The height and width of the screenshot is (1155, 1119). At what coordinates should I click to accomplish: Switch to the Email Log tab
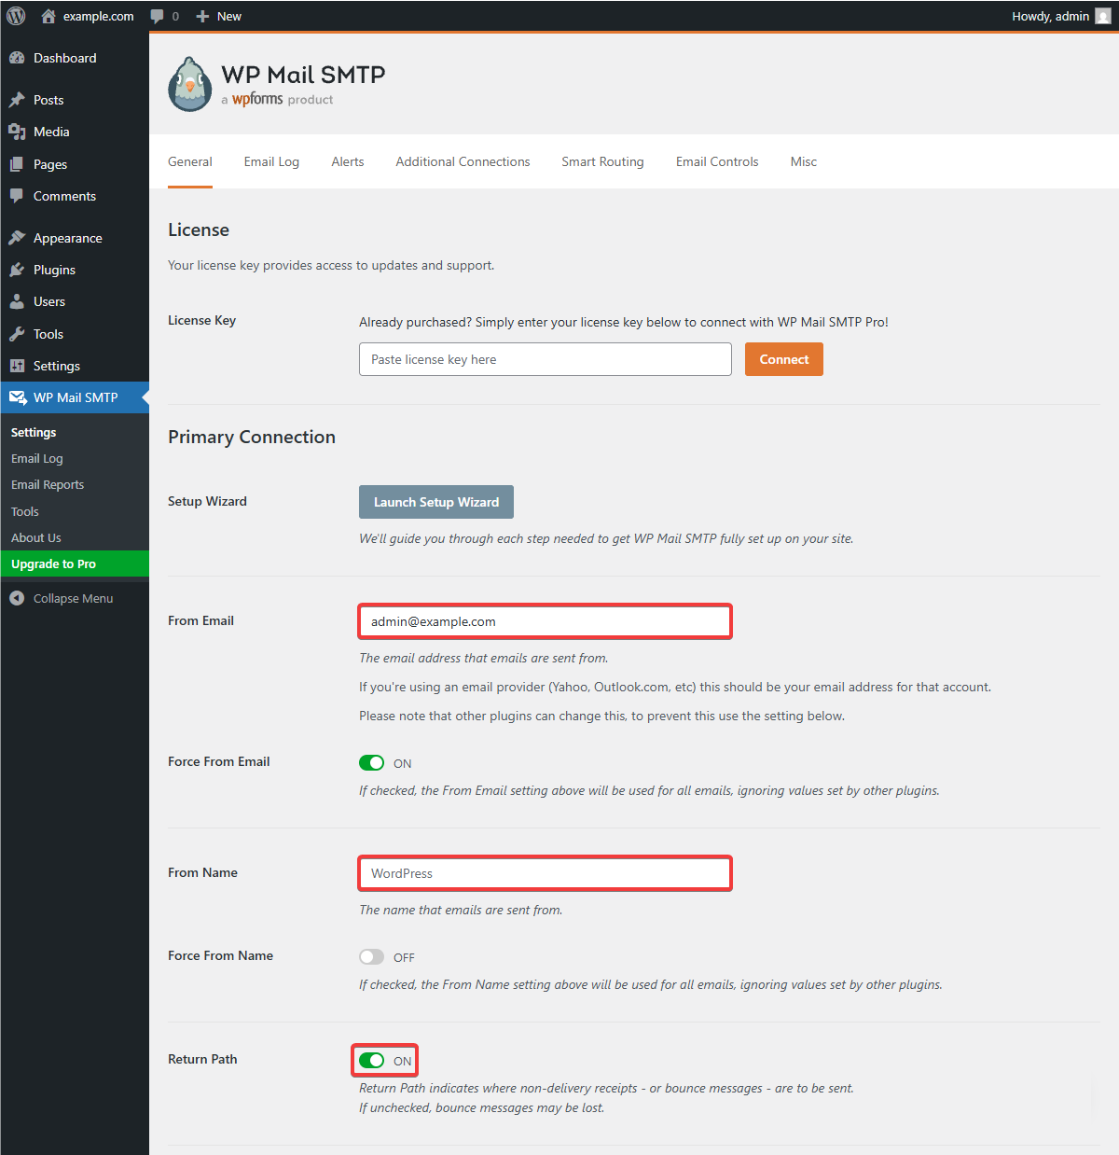pyautogui.click(x=271, y=161)
